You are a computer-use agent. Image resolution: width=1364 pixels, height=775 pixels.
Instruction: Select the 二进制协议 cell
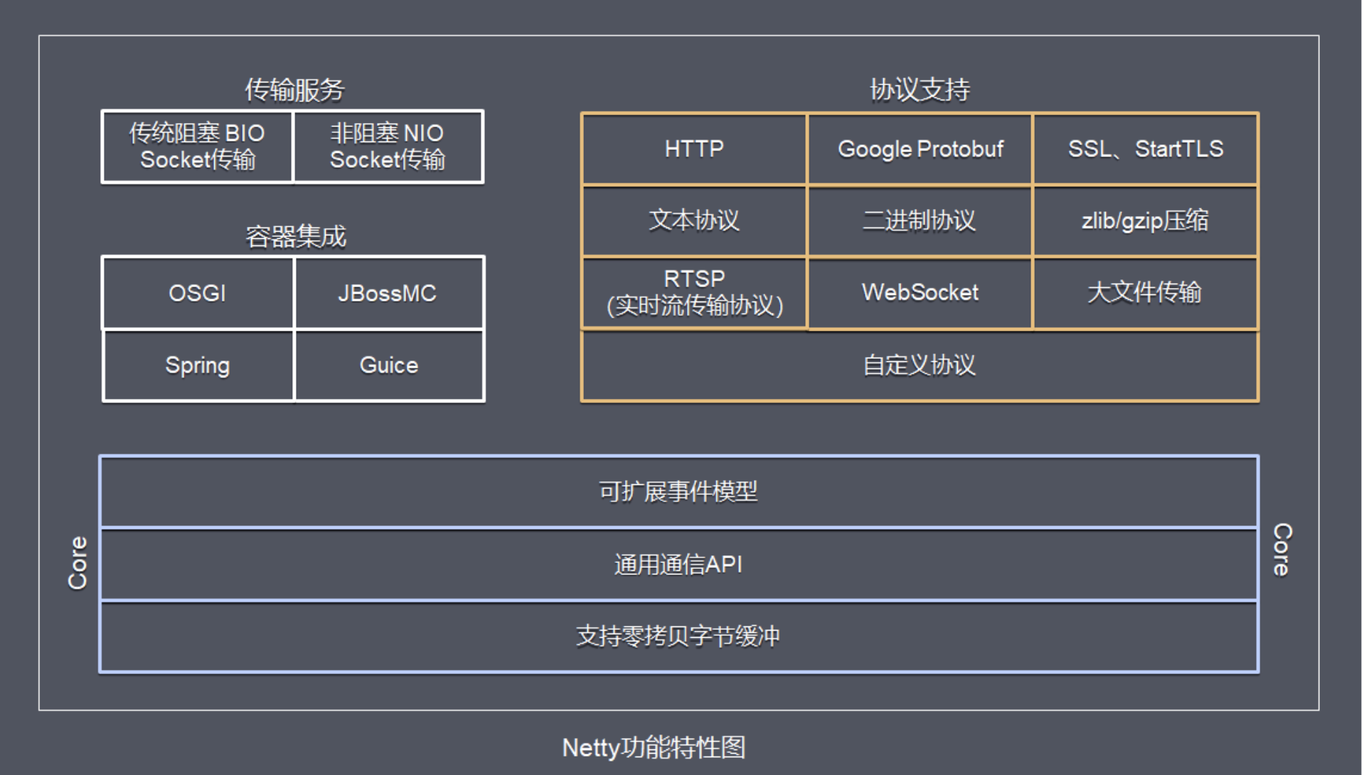click(920, 220)
